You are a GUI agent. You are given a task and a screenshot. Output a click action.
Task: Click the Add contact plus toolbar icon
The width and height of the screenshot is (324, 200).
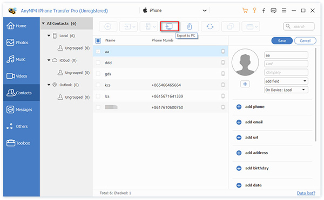pyautogui.click(x=107, y=26)
